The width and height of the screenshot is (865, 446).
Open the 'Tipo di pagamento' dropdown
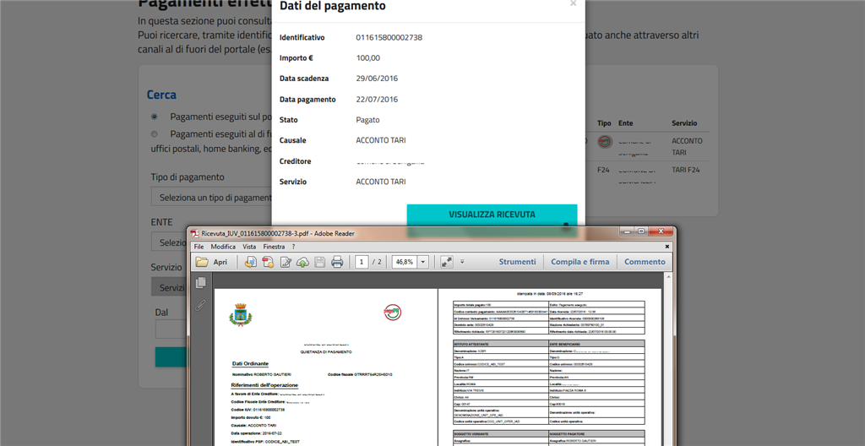[211, 198]
